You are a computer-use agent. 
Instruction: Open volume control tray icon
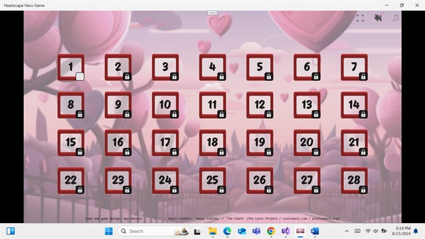point(376,231)
